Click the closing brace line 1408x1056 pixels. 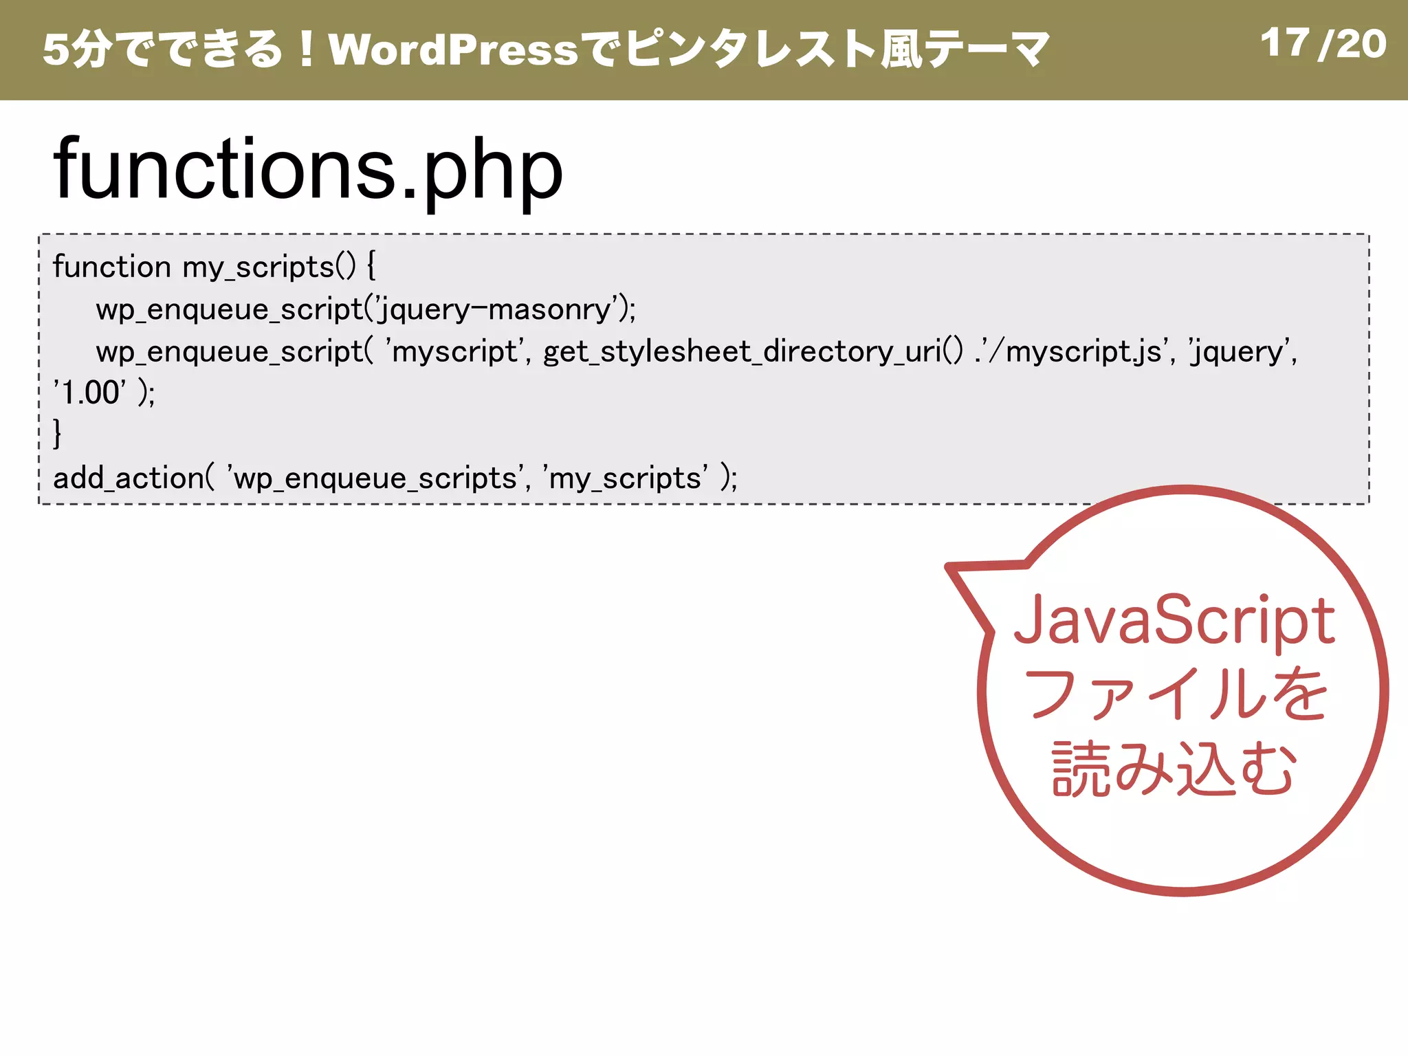[57, 434]
